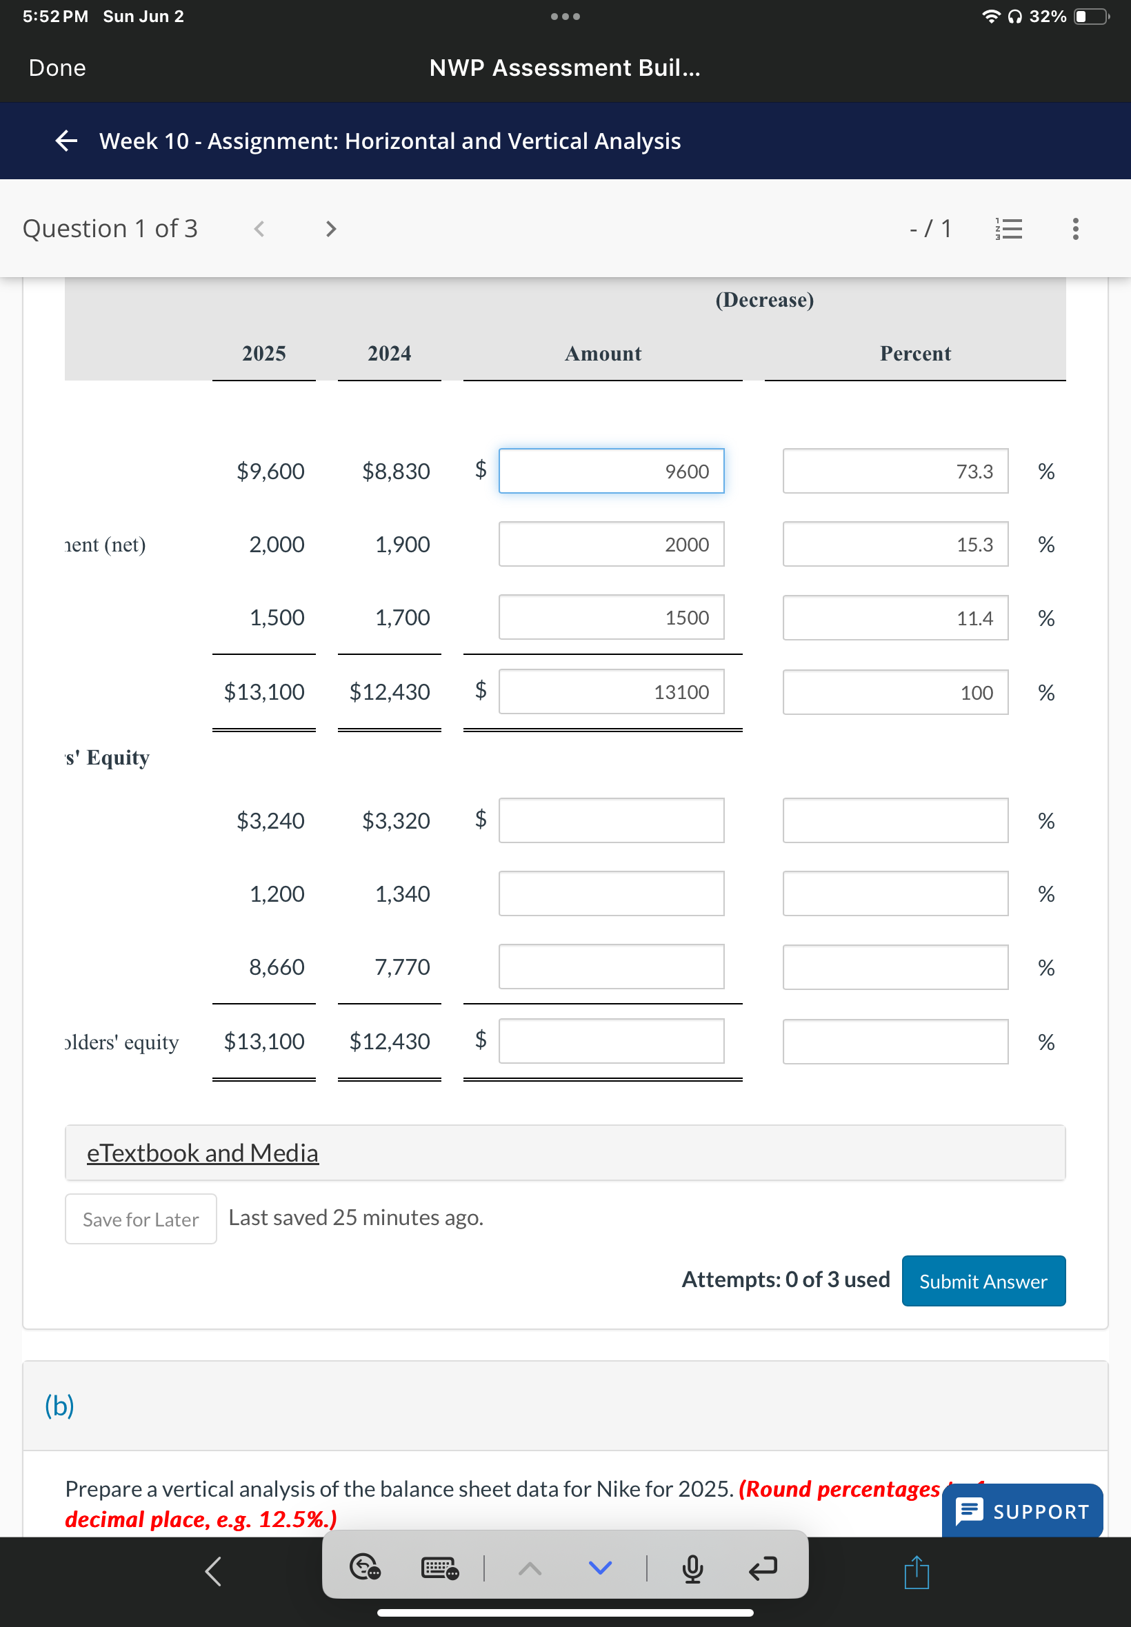Edit the amount field containing 2000

coord(611,544)
